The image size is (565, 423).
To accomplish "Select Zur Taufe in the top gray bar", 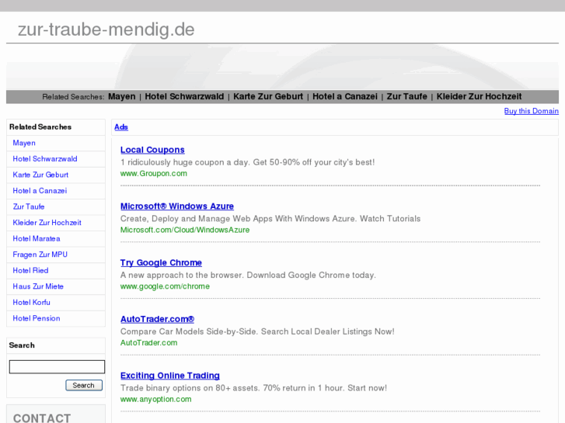I will click(406, 96).
